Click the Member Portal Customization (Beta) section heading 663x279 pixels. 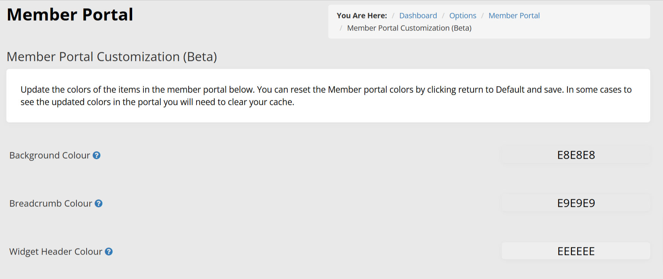click(x=112, y=57)
